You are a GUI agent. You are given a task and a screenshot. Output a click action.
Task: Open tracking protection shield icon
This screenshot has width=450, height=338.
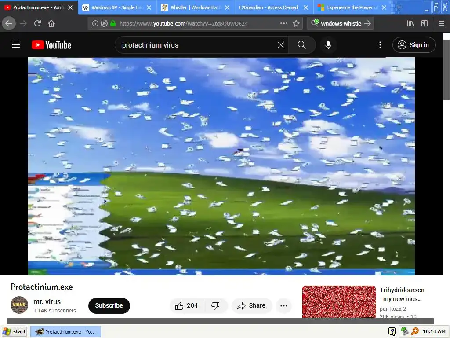click(x=104, y=23)
